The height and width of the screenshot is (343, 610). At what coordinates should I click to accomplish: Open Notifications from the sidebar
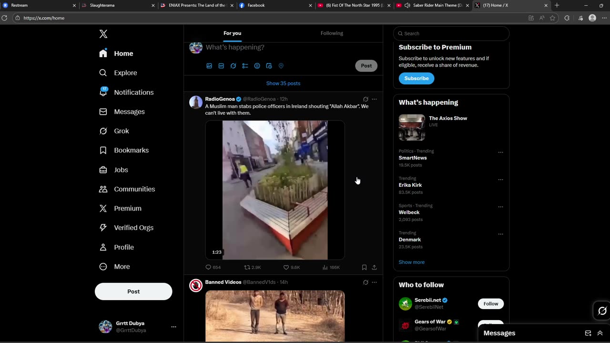[126, 92]
